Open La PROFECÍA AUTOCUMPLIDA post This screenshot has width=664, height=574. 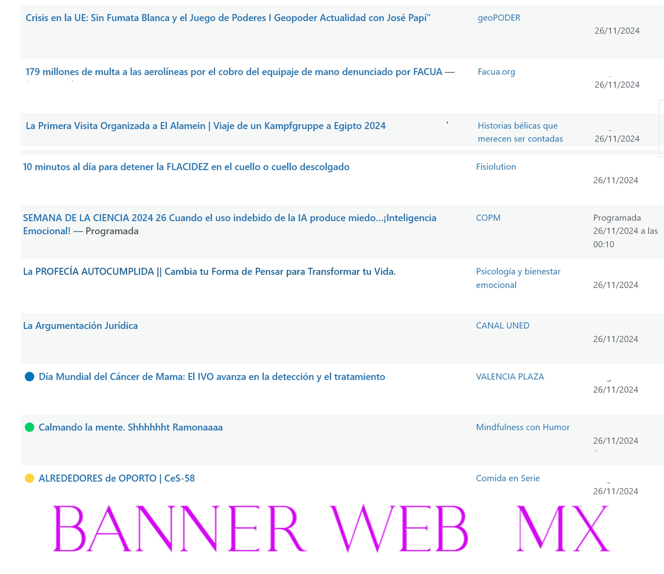209,272
